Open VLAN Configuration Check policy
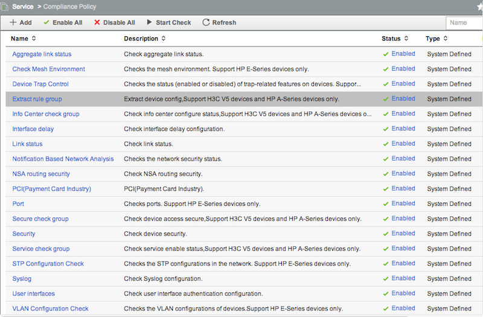This screenshot has height=317, width=483. 50,309
